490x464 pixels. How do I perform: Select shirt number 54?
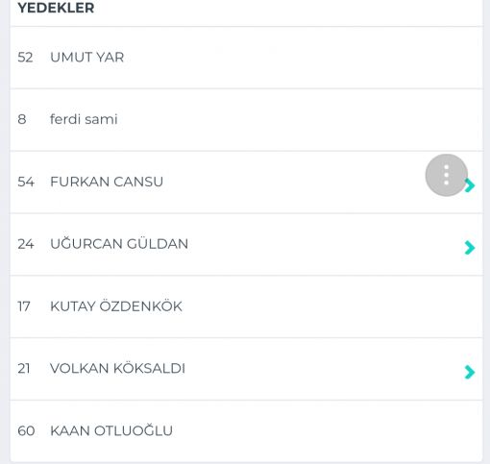(26, 182)
